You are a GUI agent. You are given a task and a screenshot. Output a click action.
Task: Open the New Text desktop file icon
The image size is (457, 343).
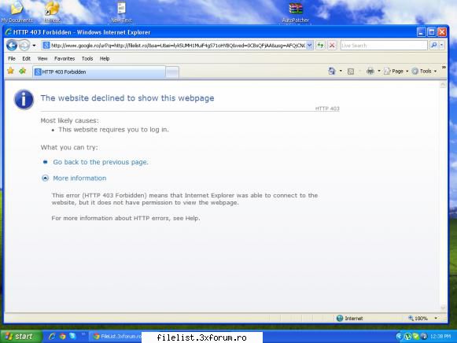point(122,13)
